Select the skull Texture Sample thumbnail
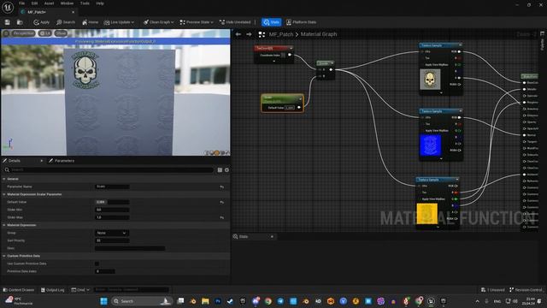Image resolution: width=547 pixels, height=308 pixels. coord(430,79)
